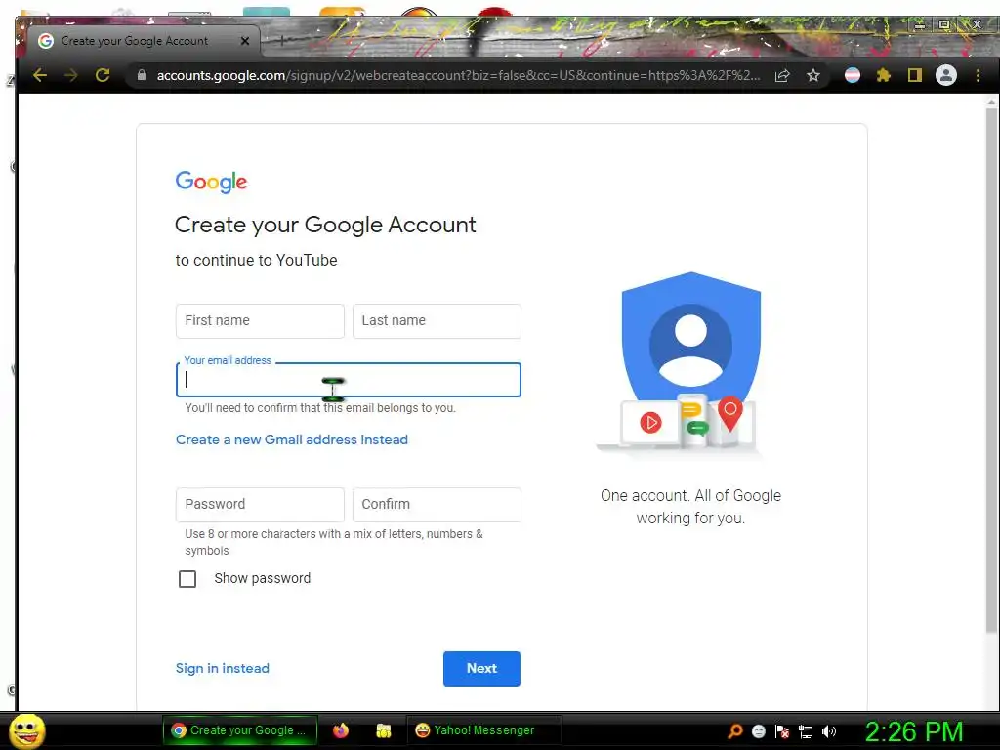Image resolution: width=1000 pixels, height=750 pixels.
Task: Open Firefox icon on the taskbar
Action: click(341, 730)
